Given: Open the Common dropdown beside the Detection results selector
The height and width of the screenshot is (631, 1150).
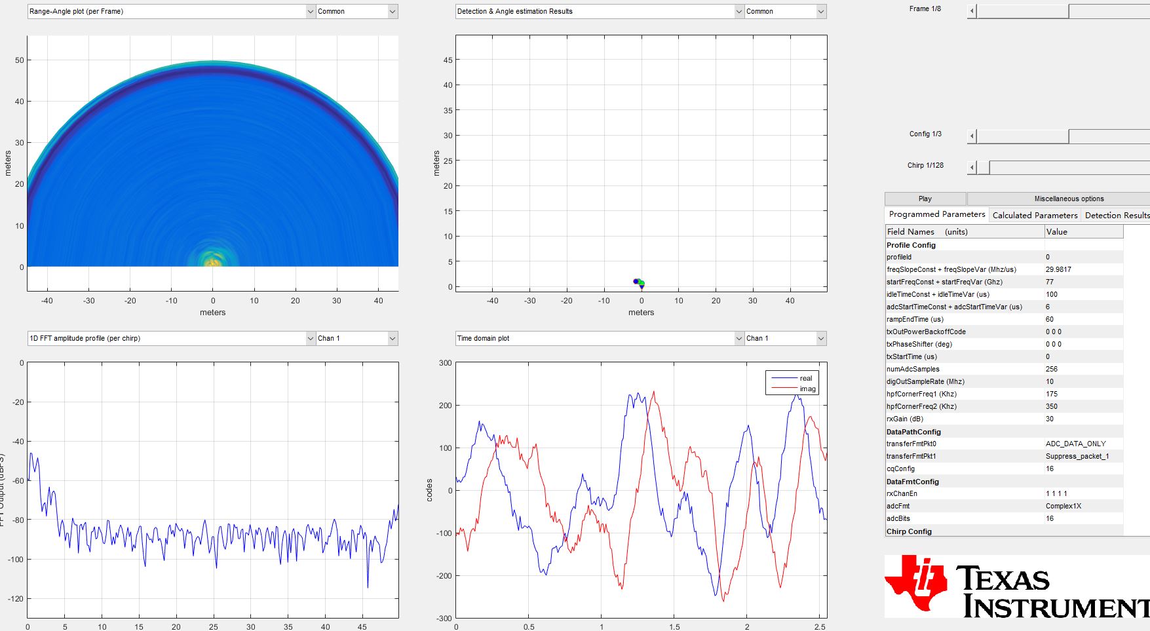Looking at the screenshot, I should pyautogui.click(x=785, y=11).
